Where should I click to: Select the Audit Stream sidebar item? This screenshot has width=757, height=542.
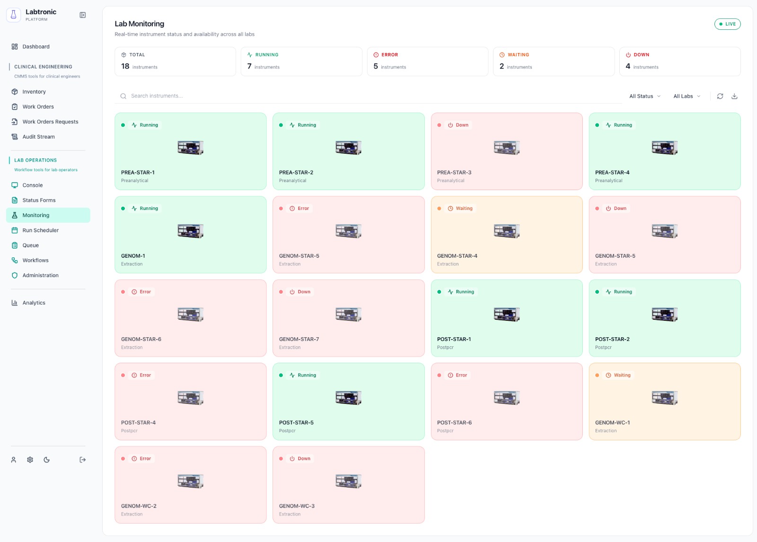tap(39, 137)
